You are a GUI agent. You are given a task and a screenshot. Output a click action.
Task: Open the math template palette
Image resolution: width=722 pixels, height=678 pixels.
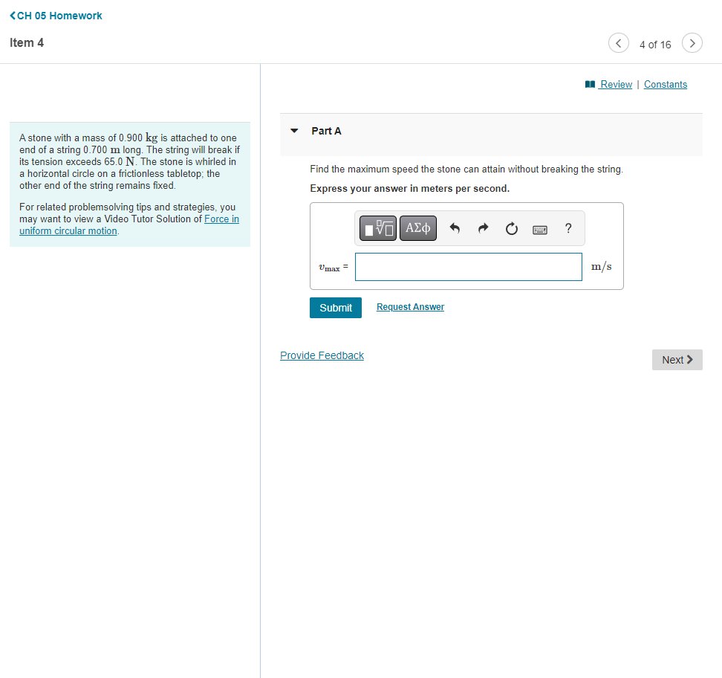coord(377,228)
